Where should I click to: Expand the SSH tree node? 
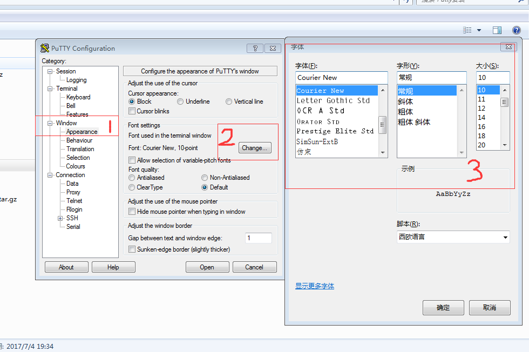pos(60,218)
